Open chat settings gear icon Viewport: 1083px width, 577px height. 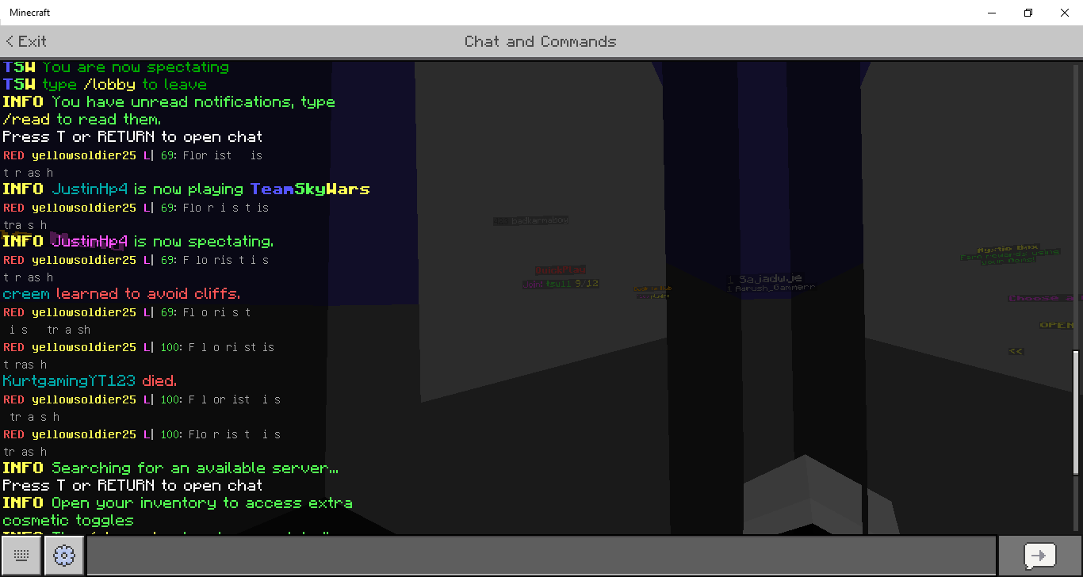click(x=64, y=556)
